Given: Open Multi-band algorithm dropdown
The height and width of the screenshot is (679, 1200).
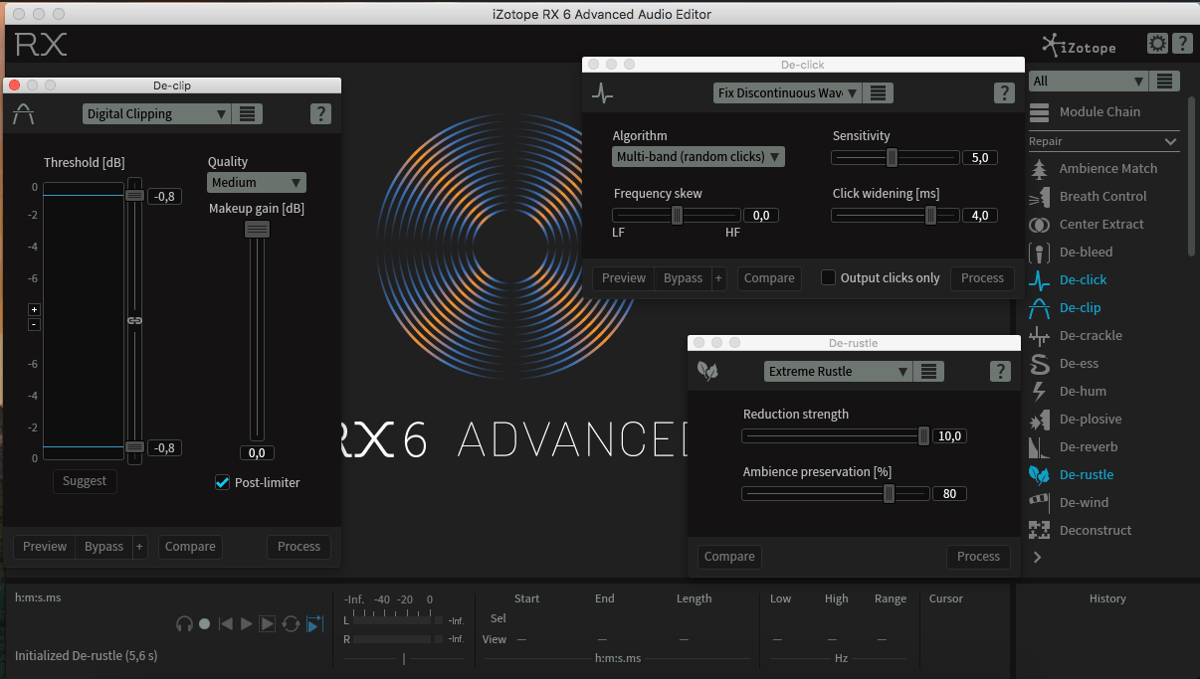Looking at the screenshot, I should 699,156.
